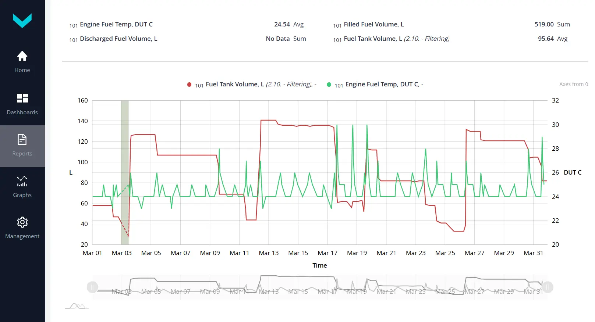Select the Discharged Fuel Volume, L summary label

tap(118, 39)
